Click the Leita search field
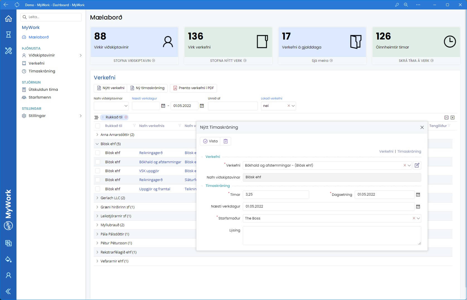 pyautogui.click(x=51, y=17)
